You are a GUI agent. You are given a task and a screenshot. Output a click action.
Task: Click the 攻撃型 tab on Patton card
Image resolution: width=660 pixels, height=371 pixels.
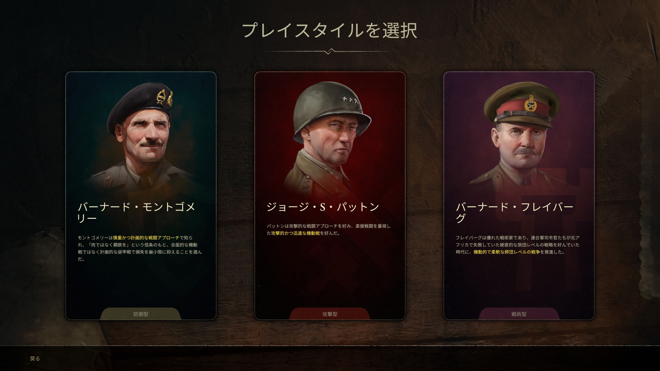[330, 314]
